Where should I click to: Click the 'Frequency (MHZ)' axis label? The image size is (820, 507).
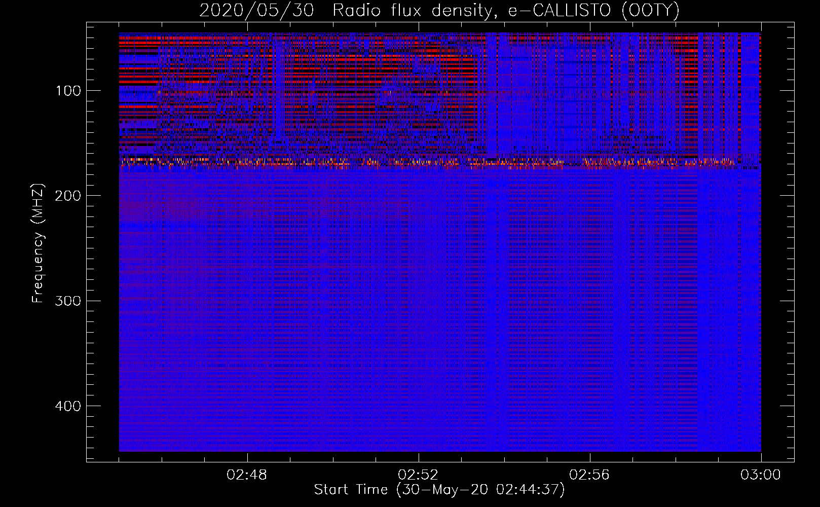38,243
